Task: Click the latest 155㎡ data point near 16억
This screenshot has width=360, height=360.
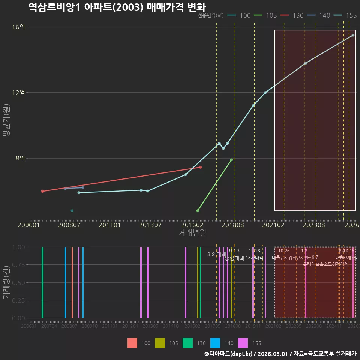Action: 353,35
